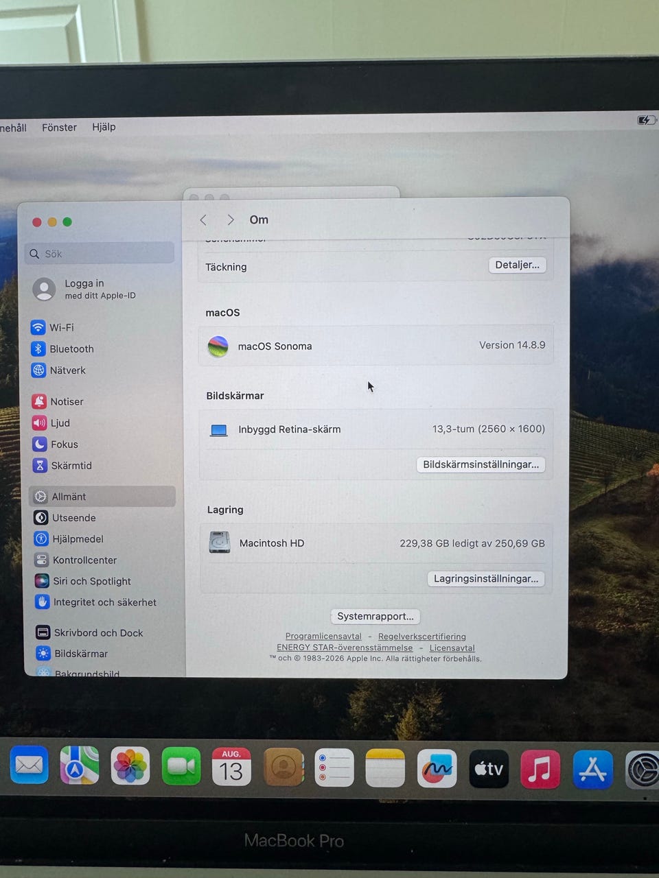Viewport: 659px width, 878px height.
Task: Go back with the left chevron
Action: (x=203, y=219)
